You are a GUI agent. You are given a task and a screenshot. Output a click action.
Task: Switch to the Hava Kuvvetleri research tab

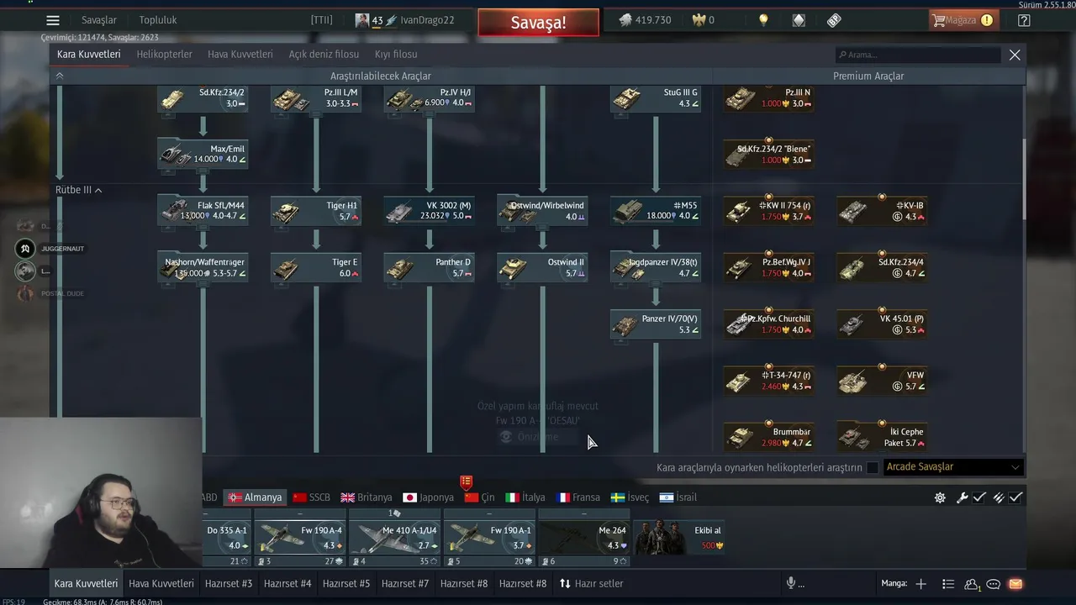[x=240, y=54]
